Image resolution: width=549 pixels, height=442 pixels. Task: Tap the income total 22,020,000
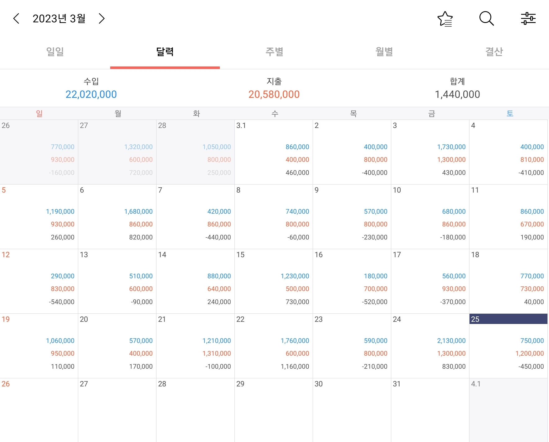pyautogui.click(x=91, y=94)
